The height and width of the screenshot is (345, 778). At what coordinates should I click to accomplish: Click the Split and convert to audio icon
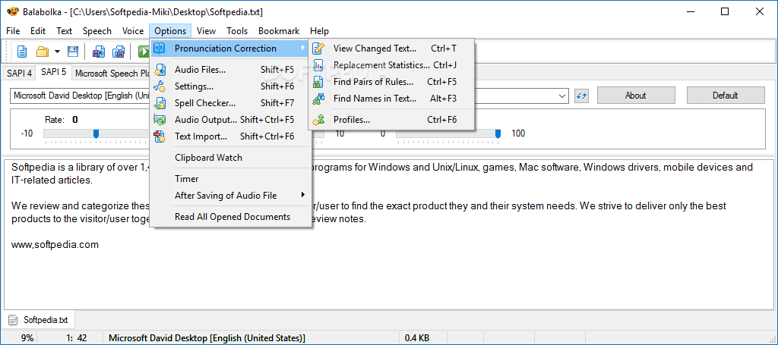pos(118,51)
